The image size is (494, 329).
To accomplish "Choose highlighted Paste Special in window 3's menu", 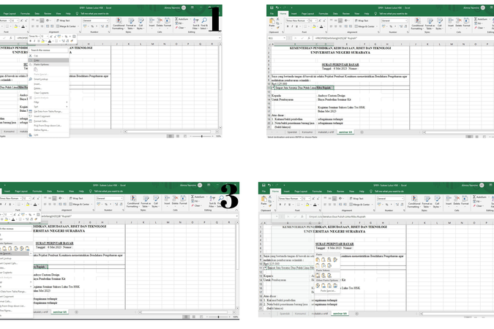I will coord(15,253).
